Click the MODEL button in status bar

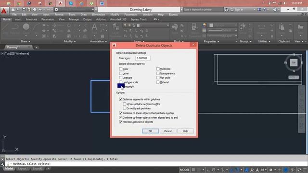pos(185,170)
